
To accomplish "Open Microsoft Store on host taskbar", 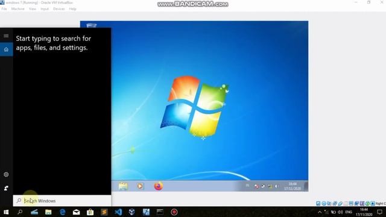I will tap(90, 212).
